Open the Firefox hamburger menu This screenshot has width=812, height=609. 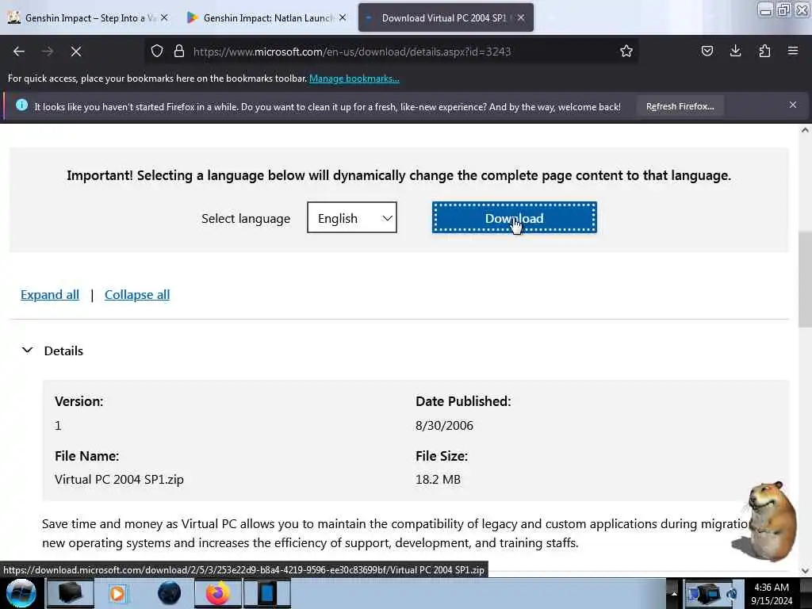pos(793,51)
